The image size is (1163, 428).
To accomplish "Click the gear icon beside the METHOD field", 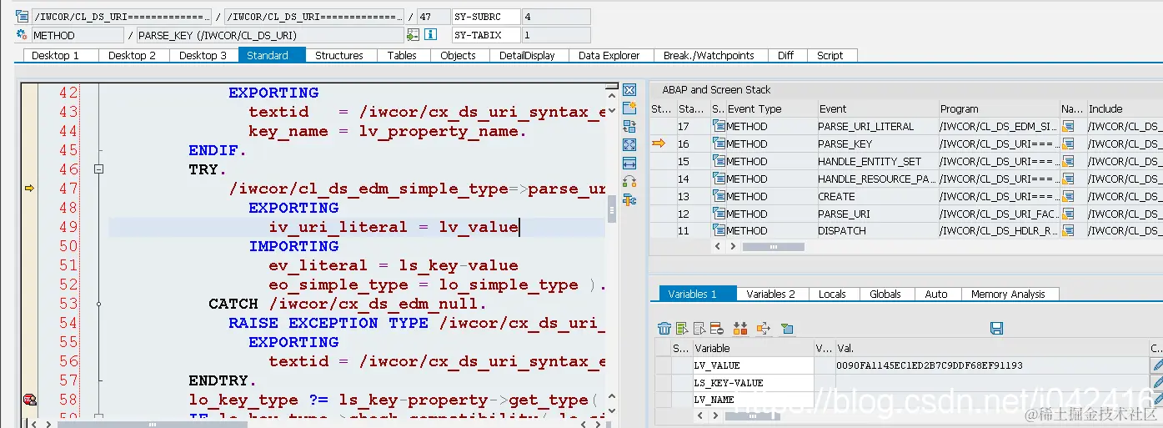I will pos(22,35).
